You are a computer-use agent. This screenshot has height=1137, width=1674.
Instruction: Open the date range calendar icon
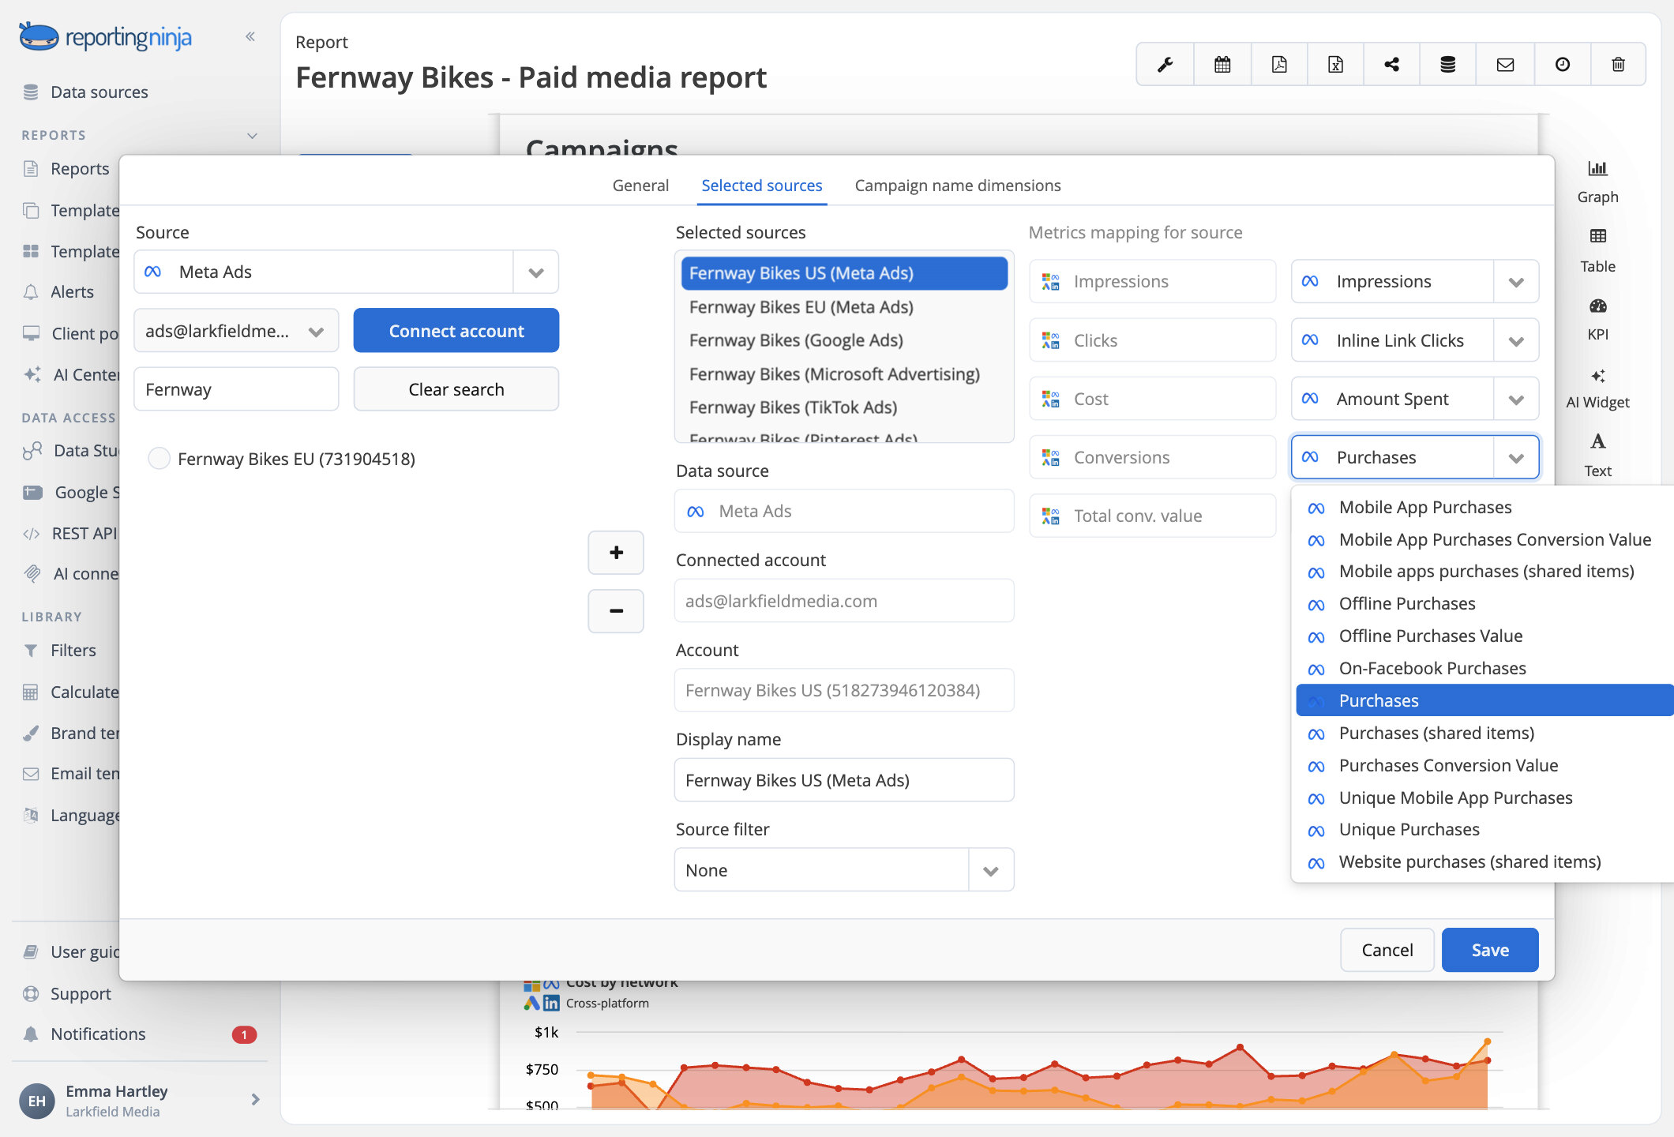tap(1222, 64)
